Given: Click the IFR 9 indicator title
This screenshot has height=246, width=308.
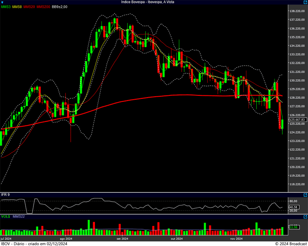Looking at the screenshot, I should click(x=6, y=195).
